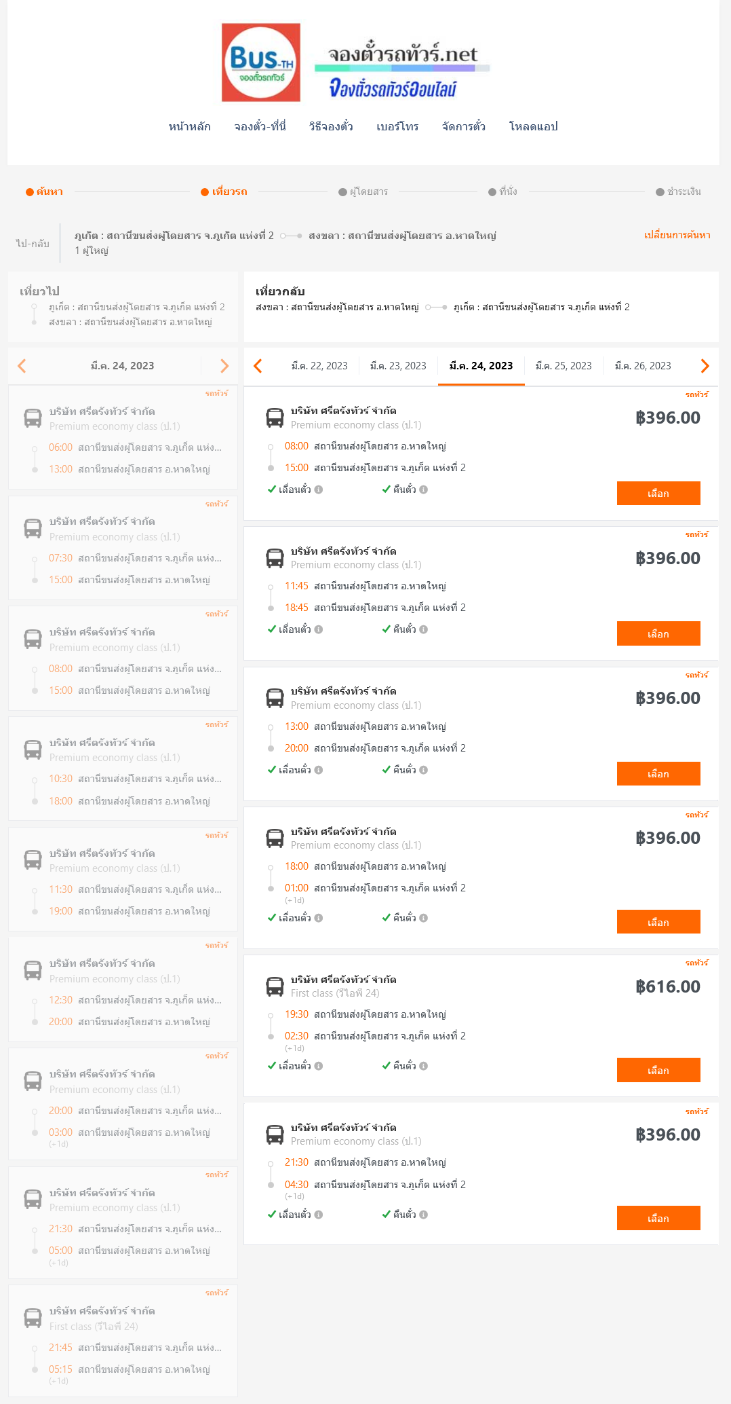Viewport: 731px width, 1404px height.
Task: Click the ค้นหา progress step
Action: pyautogui.click(x=45, y=191)
